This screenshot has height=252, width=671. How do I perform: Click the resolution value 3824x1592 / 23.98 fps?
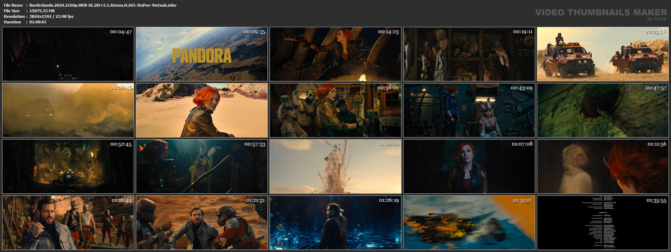tap(51, 16)
